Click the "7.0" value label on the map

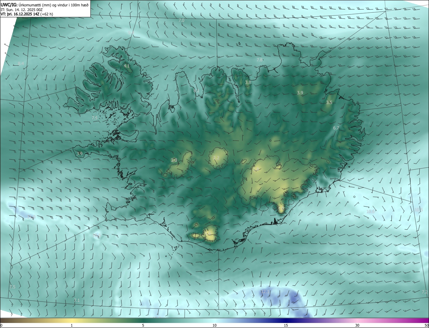coord(181,20)
